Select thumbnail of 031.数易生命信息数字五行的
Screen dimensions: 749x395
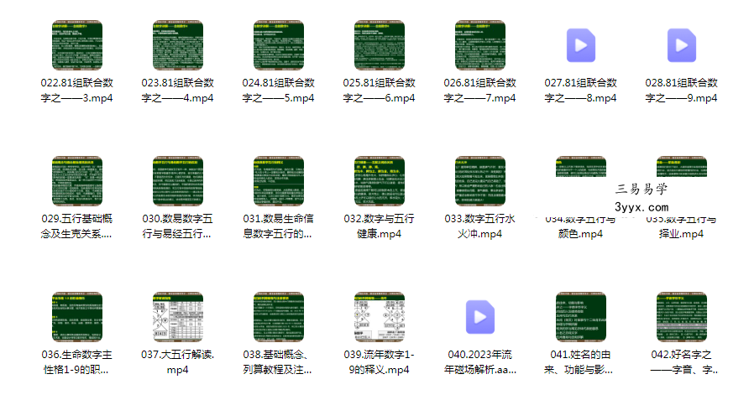click(279, 181)
